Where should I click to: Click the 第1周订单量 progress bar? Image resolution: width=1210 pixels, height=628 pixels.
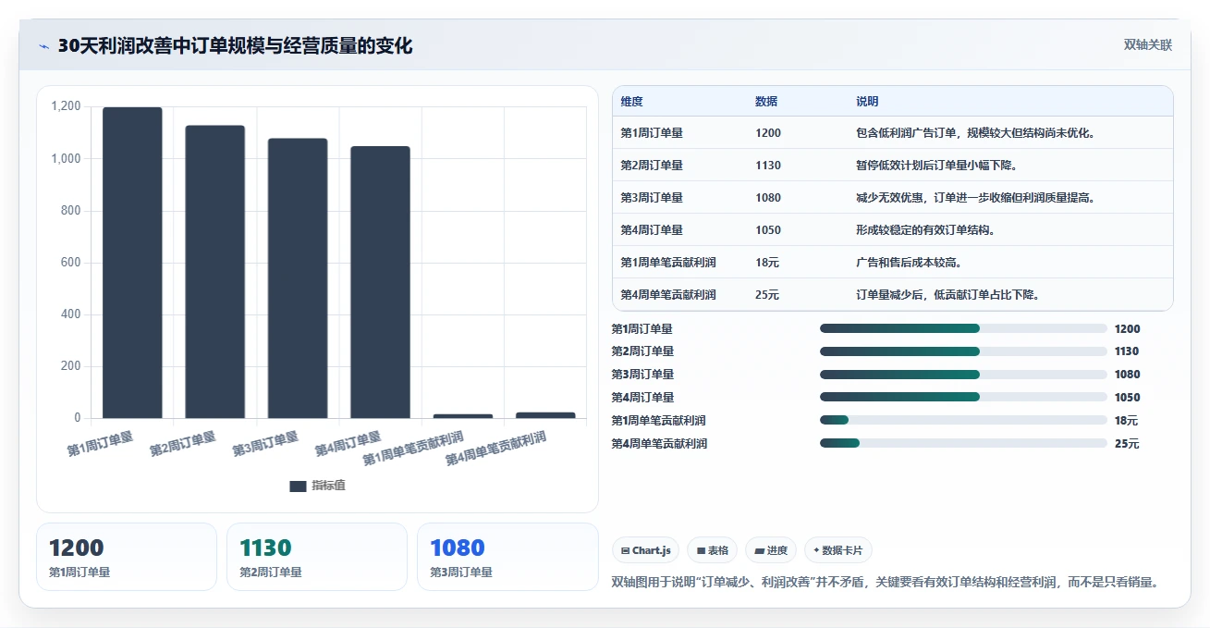click(963, 328)
